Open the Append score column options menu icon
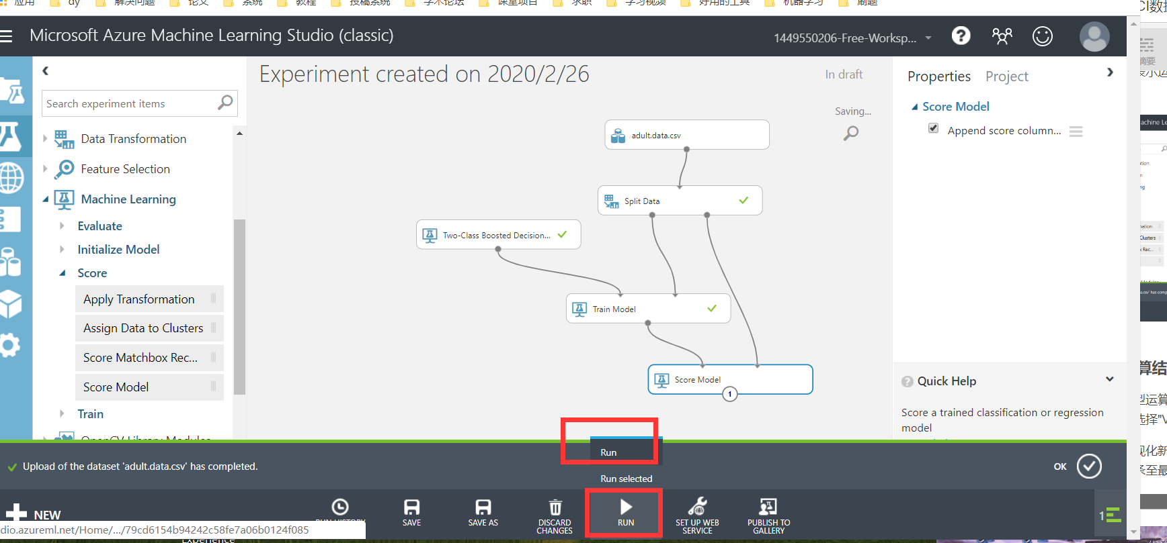Screen dimensions: 1167x543 click(x=1076, y=132)
